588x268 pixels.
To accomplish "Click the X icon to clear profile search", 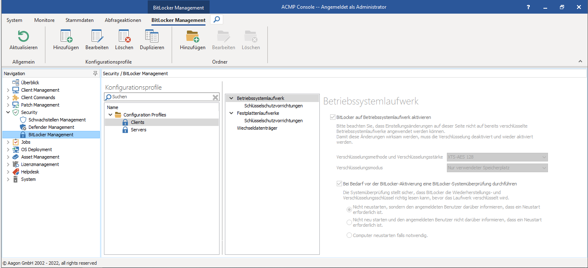I will [x=215, y=97].
